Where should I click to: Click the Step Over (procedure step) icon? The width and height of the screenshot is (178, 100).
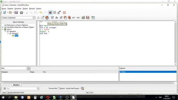point(52,17)
